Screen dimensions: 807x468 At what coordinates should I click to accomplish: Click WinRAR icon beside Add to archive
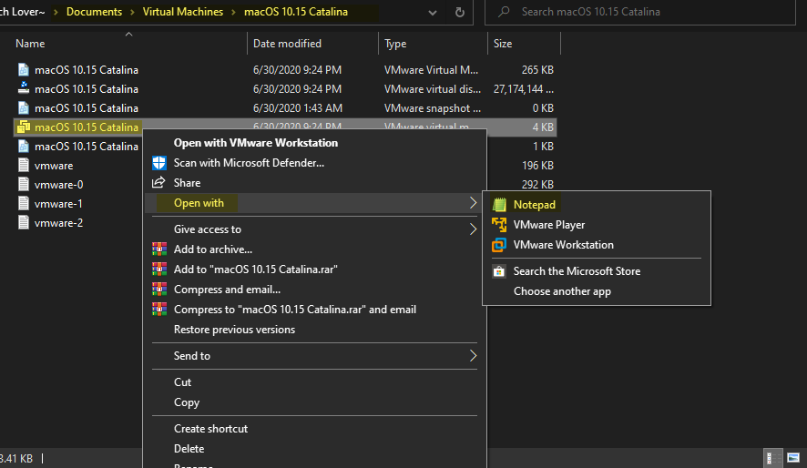159,249
